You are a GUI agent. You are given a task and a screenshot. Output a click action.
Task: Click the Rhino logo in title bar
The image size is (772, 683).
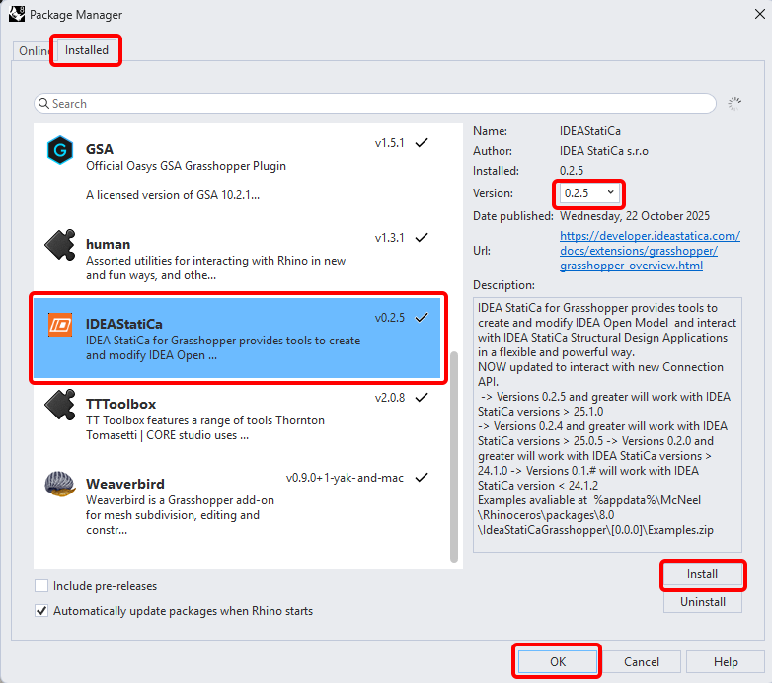(17, 14)
